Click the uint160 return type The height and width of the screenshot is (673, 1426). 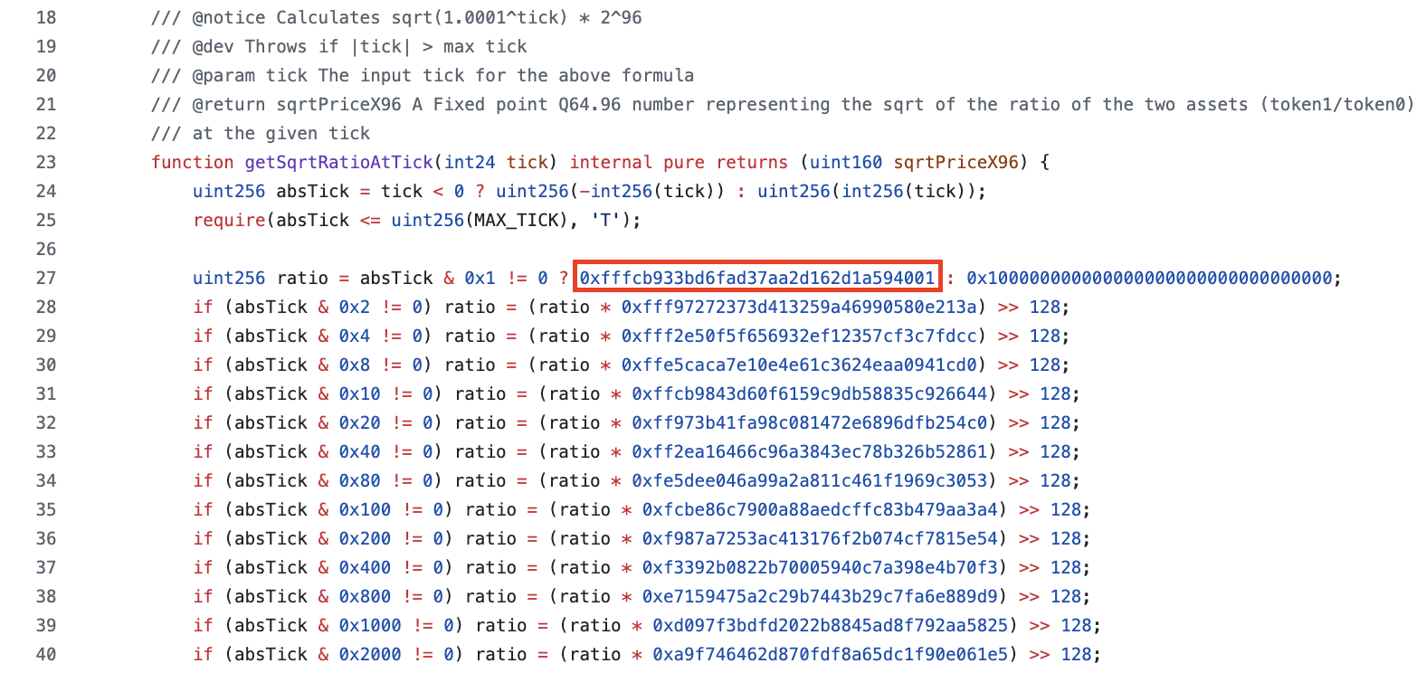[845, 162]
